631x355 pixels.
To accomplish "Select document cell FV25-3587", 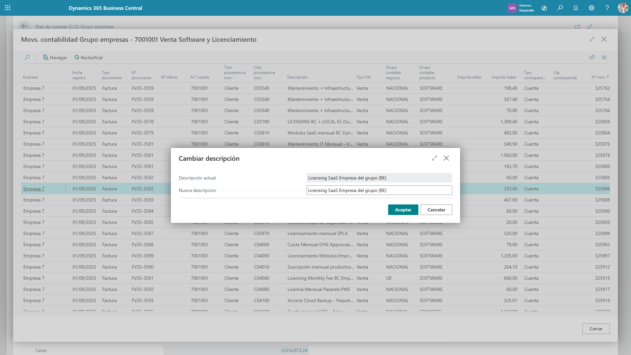I will tap(143, 233).
